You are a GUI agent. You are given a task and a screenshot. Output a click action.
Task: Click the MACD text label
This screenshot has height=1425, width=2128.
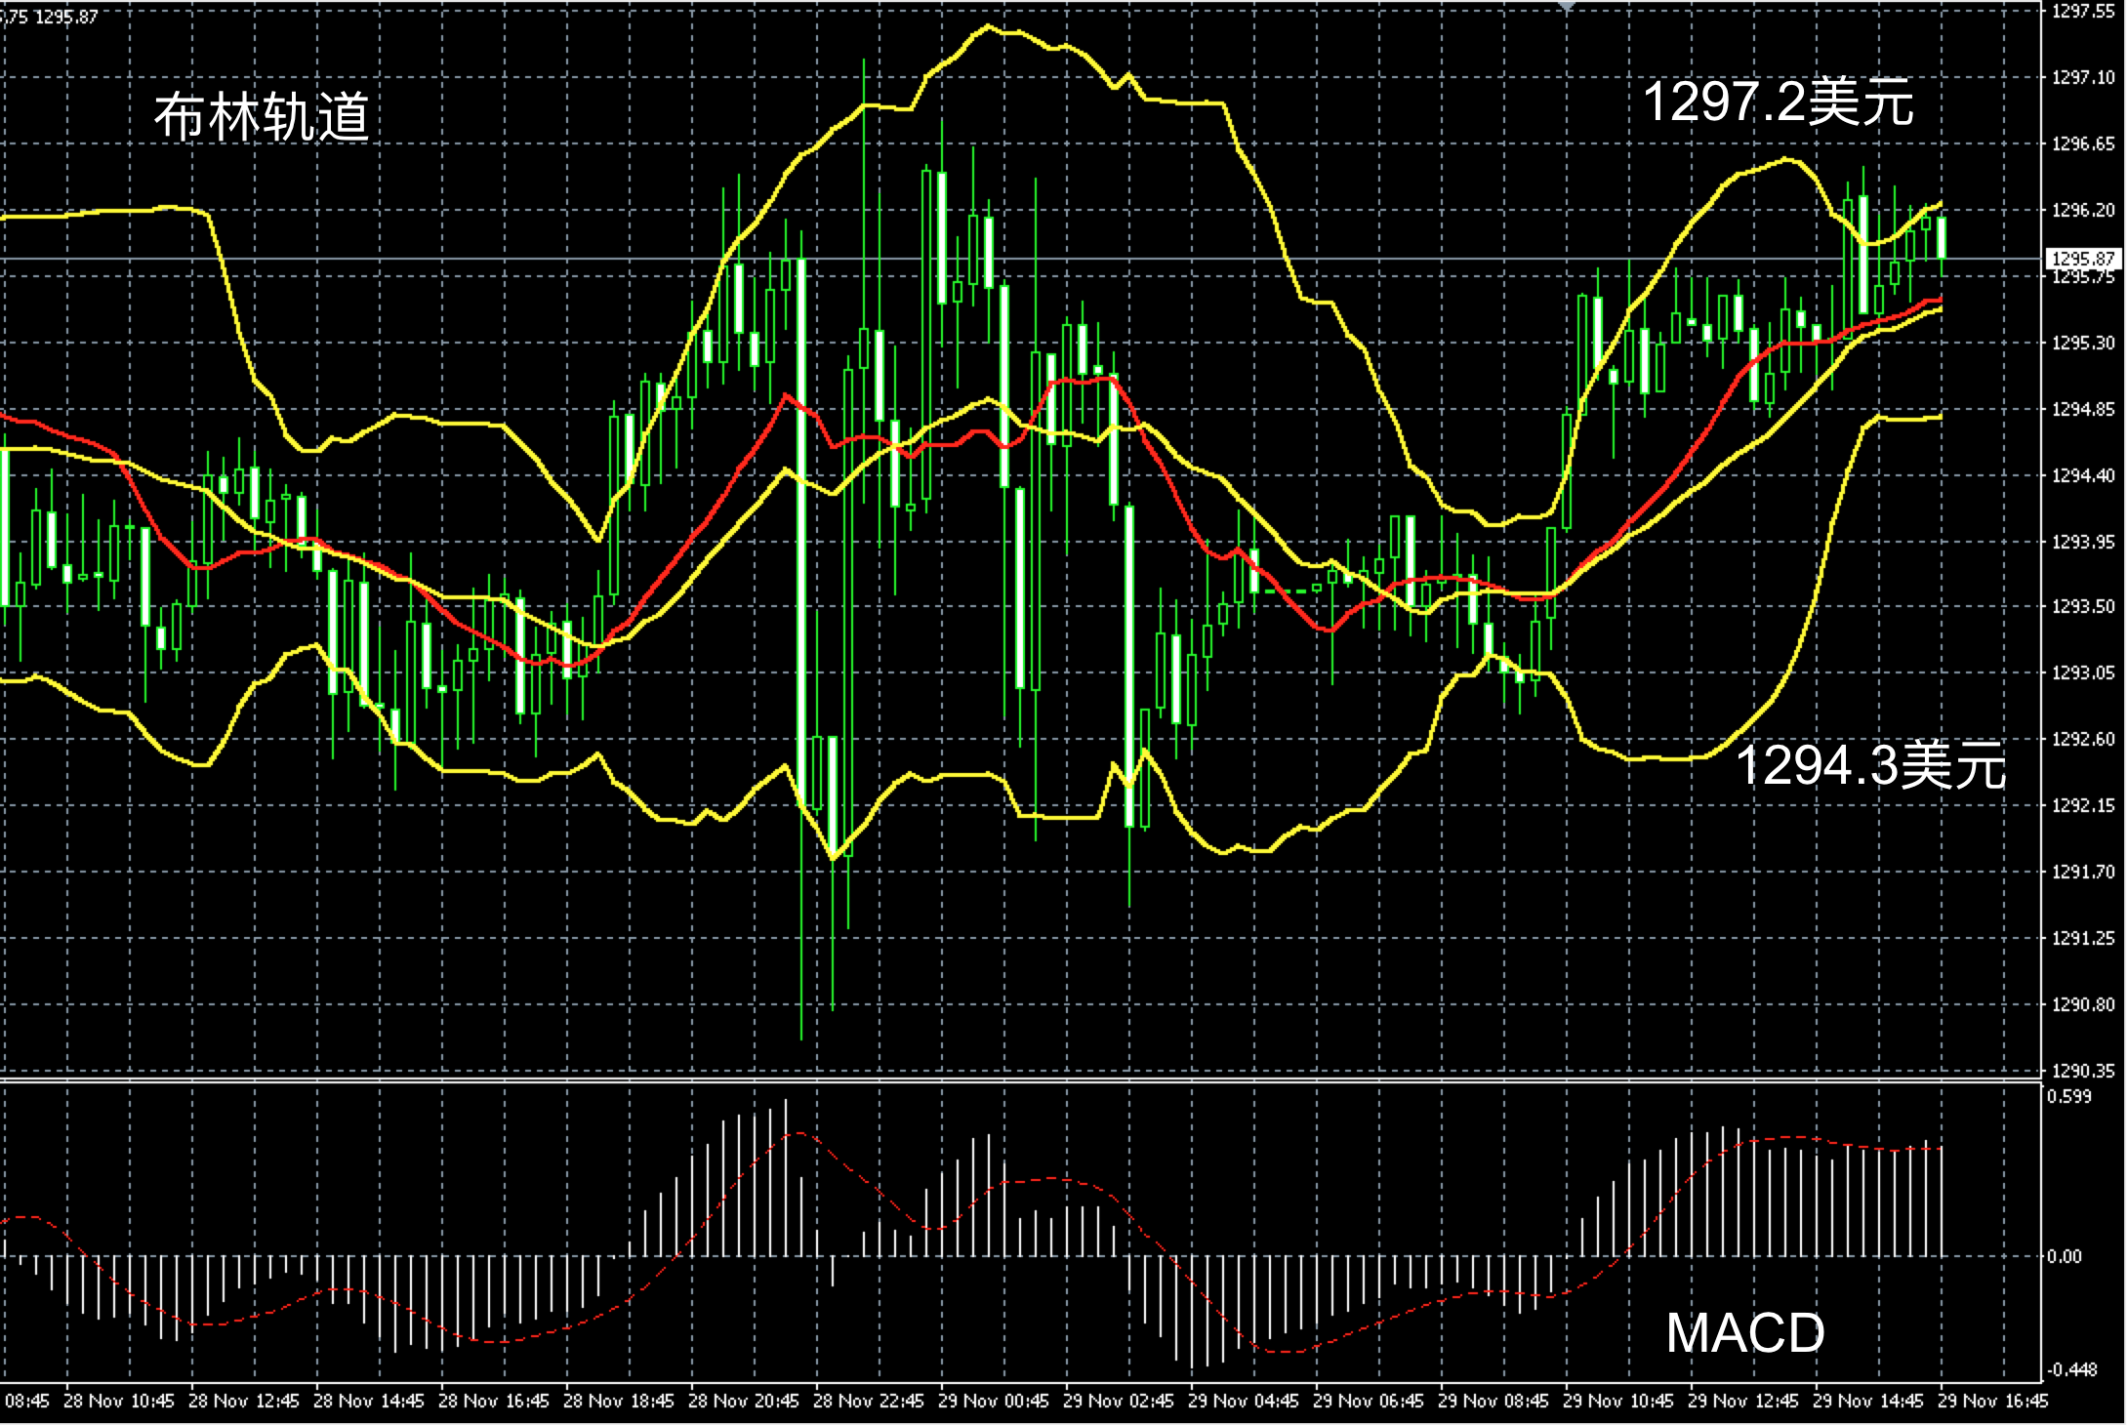(1745, 1333)
